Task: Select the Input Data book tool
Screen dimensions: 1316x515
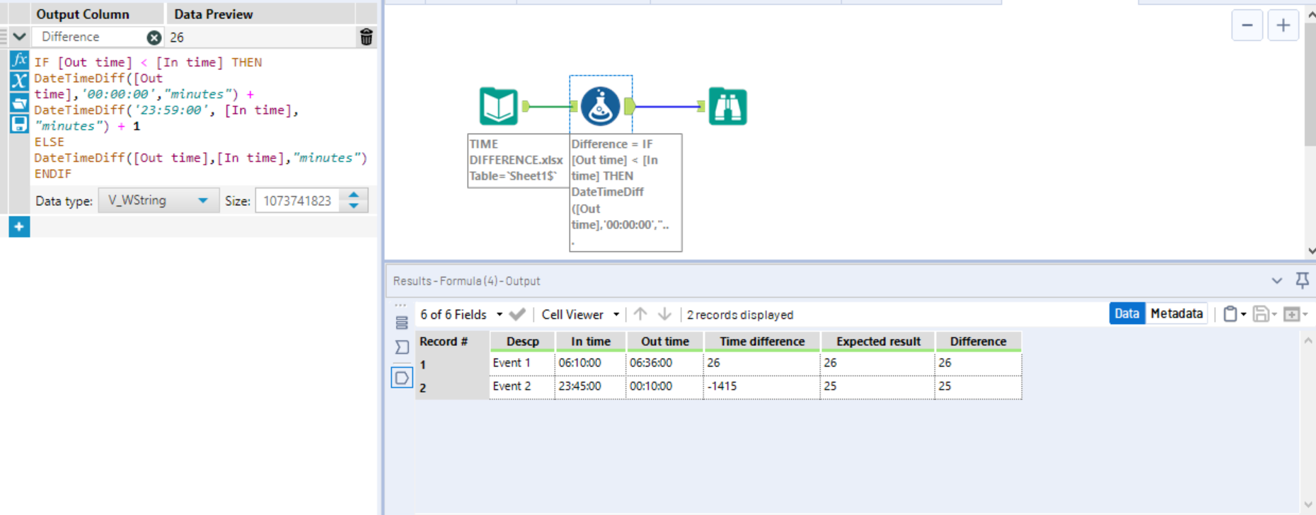Action: coord(498,107)
